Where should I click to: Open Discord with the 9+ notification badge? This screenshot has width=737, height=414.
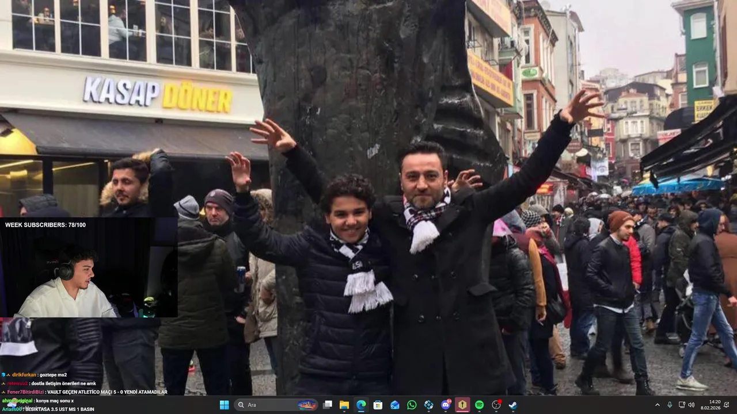pyautogui.click(x=446, y=405)
